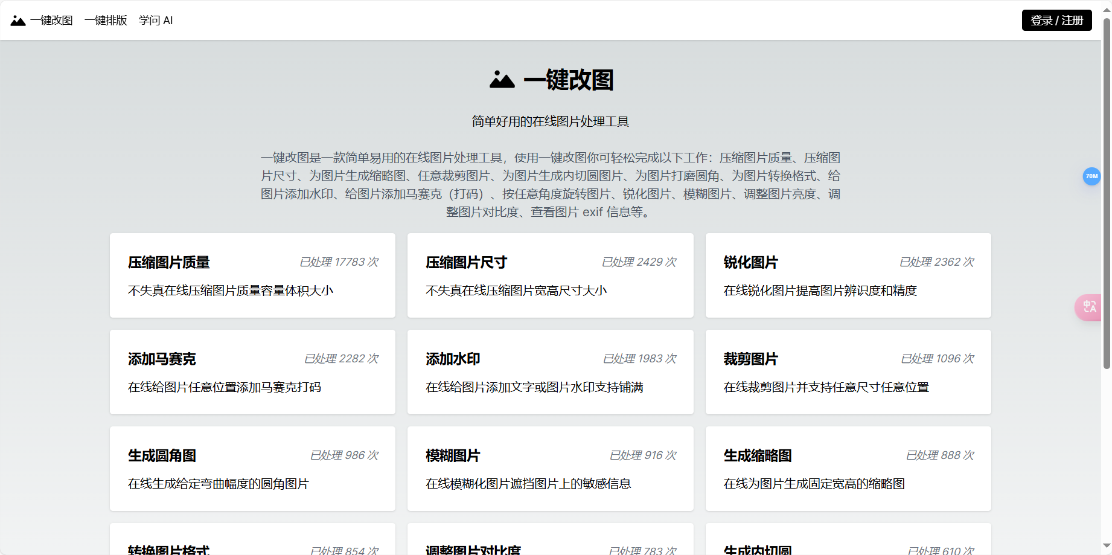Open the 生成缩略图 tool card

tap(848, 469)
